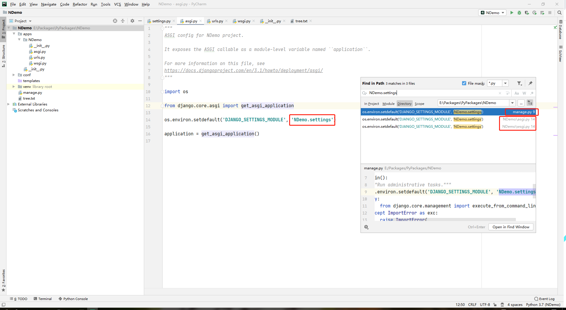The height and width of the screenshot is (310, 566).
Task: Open the Terminal tool window
Action: click(43, 299)
